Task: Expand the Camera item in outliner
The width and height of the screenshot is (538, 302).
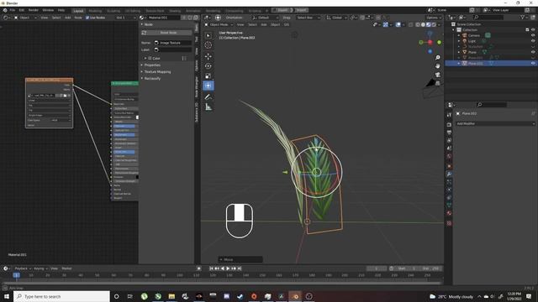Action: (459, 35)
